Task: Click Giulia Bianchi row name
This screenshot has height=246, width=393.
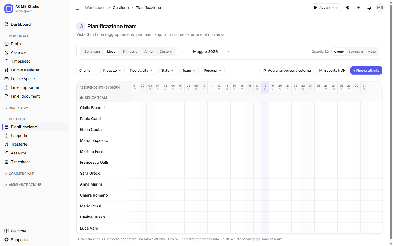Action: 92,108
